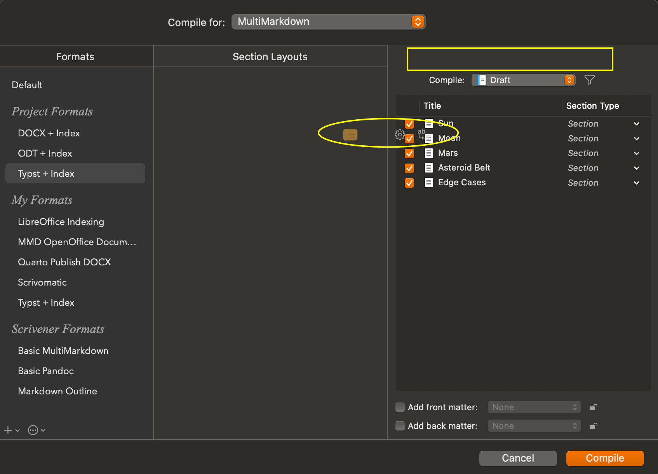Click the ab replacement arrow icon
The image size is (658, 474).
point(421,134)
